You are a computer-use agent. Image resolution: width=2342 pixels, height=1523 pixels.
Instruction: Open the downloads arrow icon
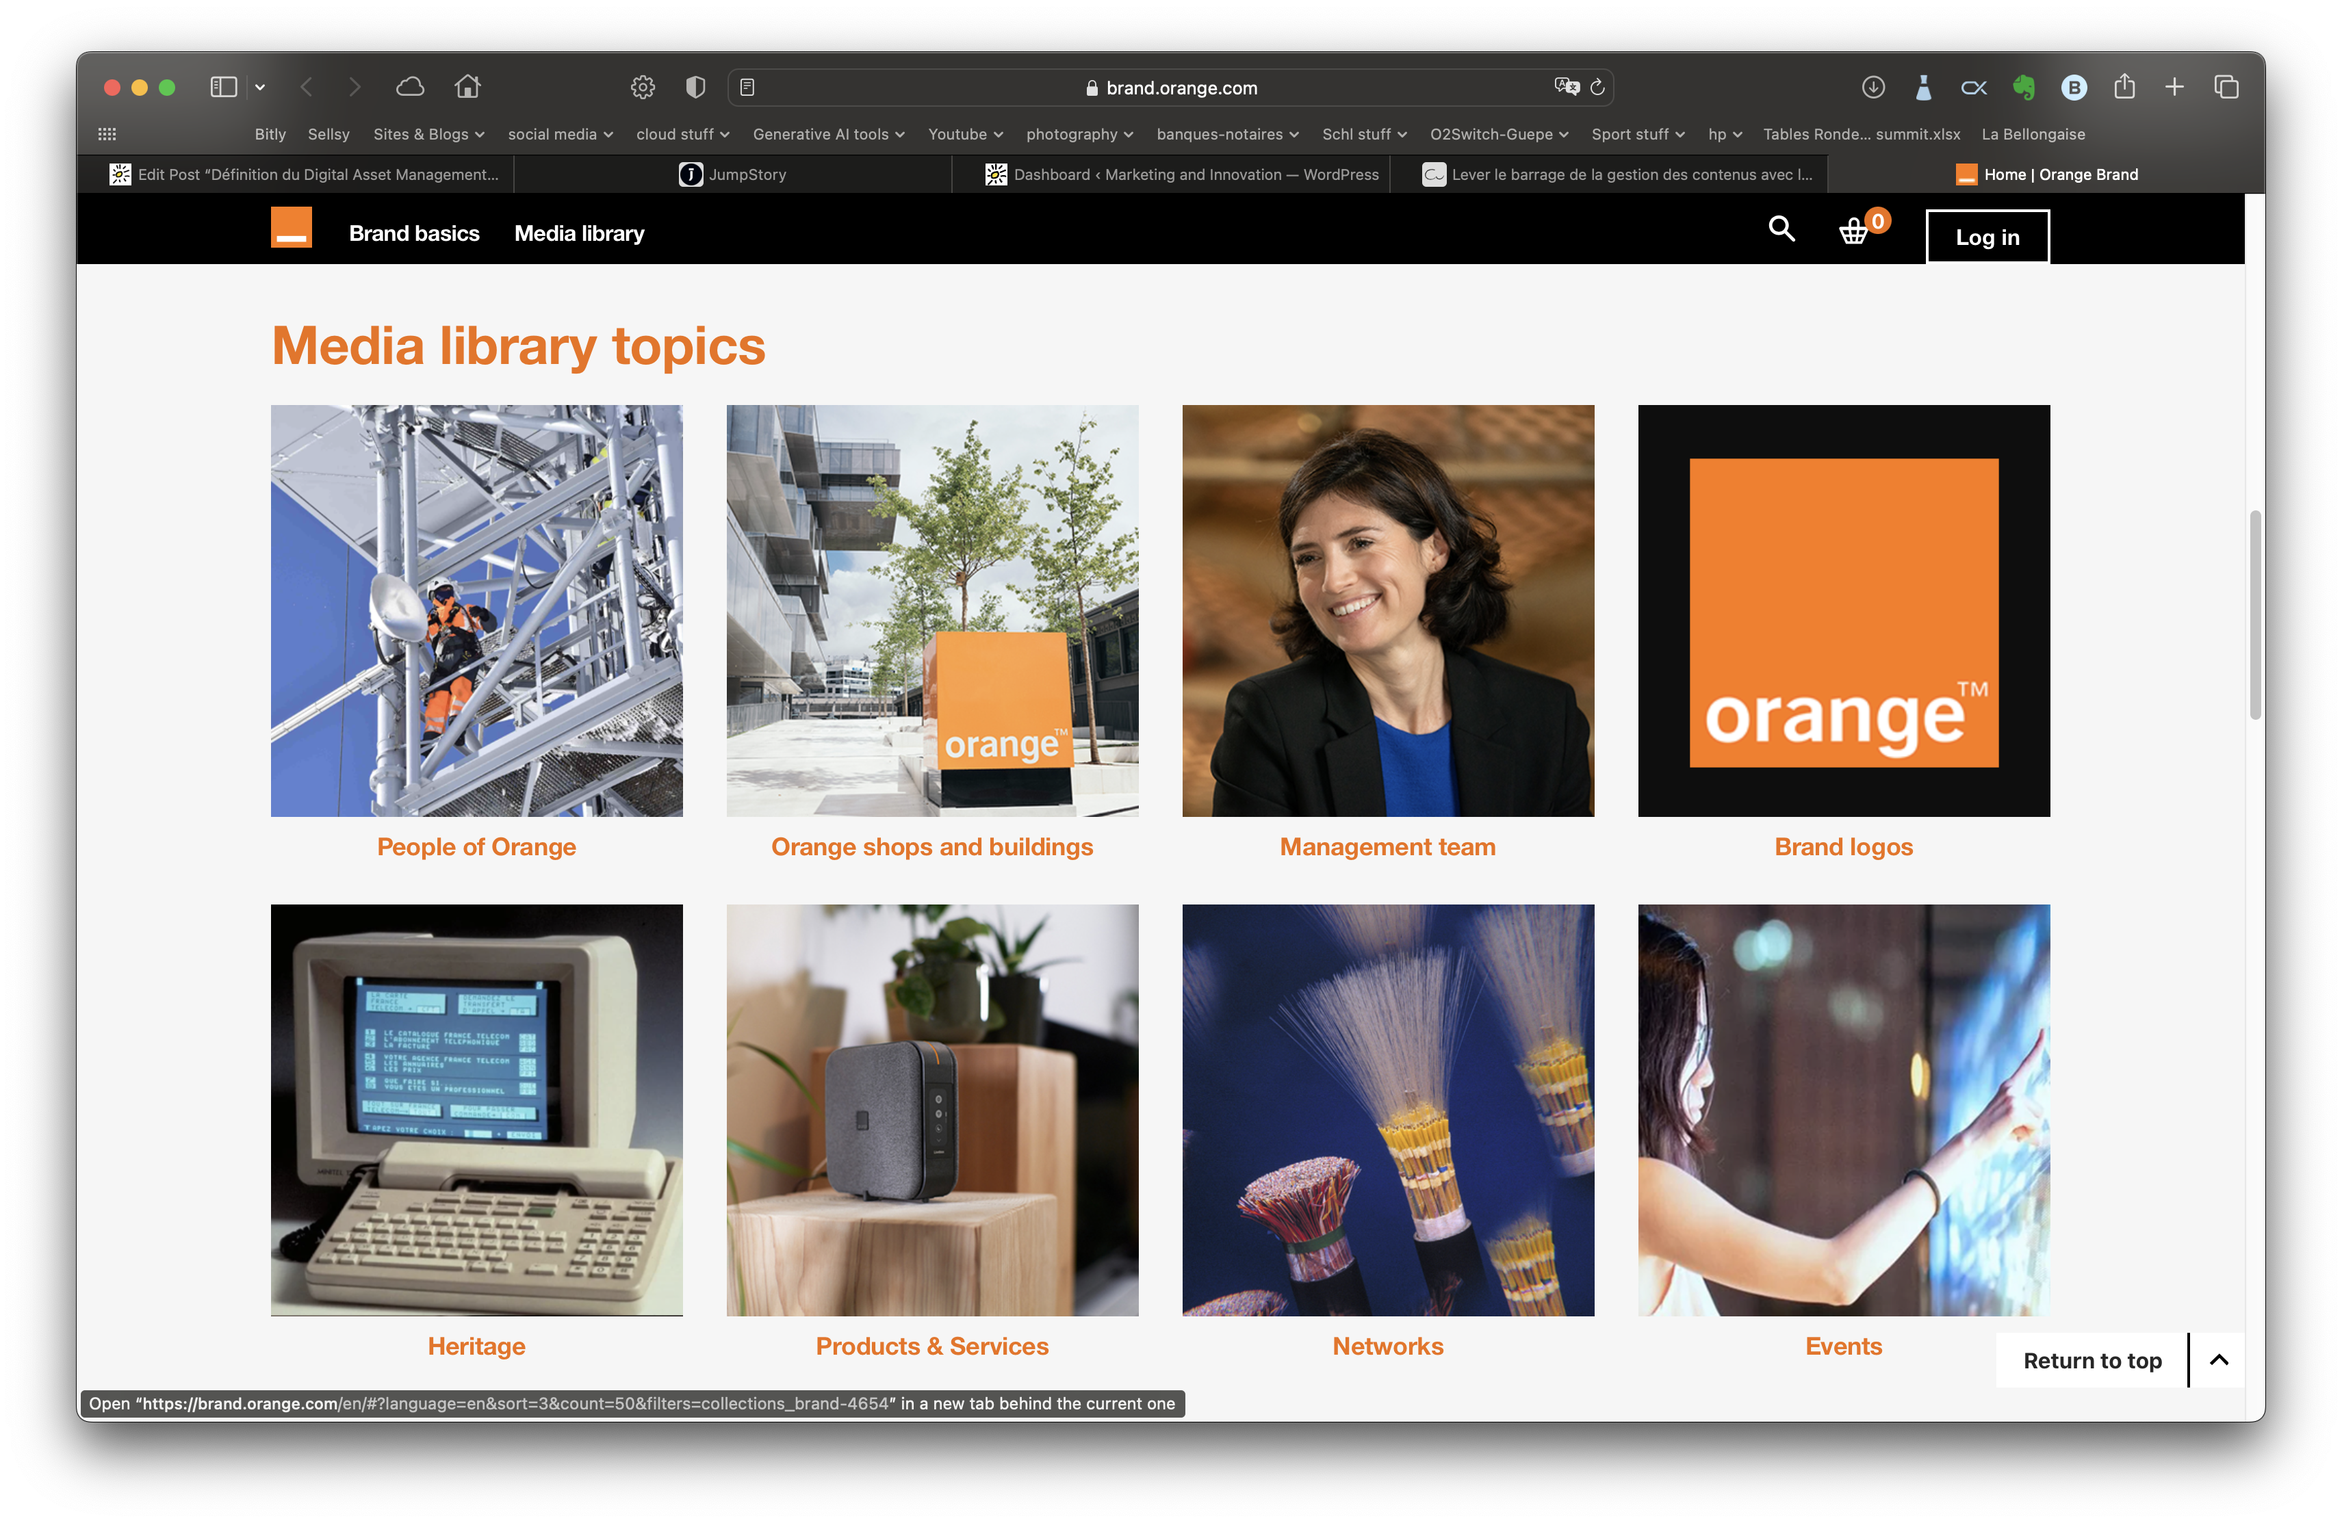tap(1874, 88)
